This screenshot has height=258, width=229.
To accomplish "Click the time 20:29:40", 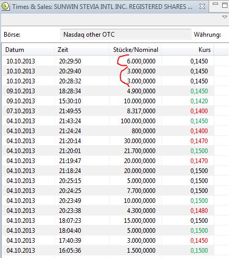I will coord(70,71).
